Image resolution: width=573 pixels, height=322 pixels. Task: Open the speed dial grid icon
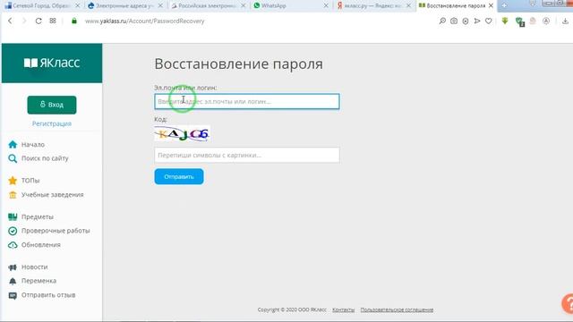pos(53,21)
